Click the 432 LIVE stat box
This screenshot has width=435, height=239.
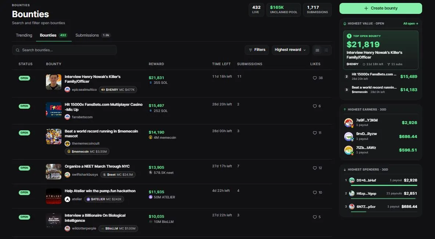pos(256,10)
